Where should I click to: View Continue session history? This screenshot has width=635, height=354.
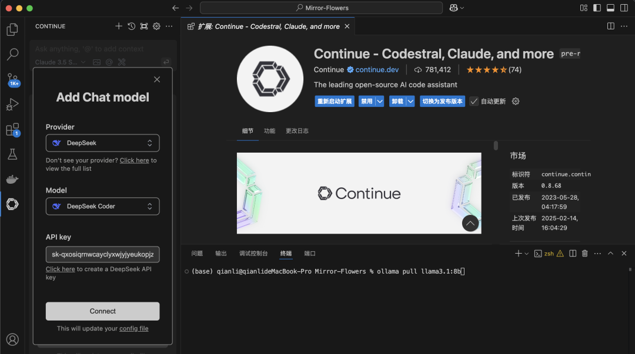click(131, 26)
